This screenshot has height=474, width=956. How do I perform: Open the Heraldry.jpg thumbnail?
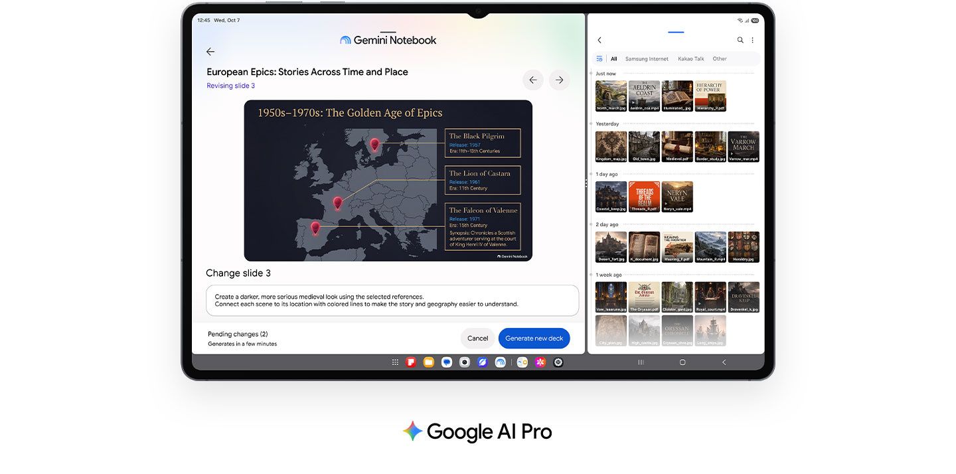744,247
